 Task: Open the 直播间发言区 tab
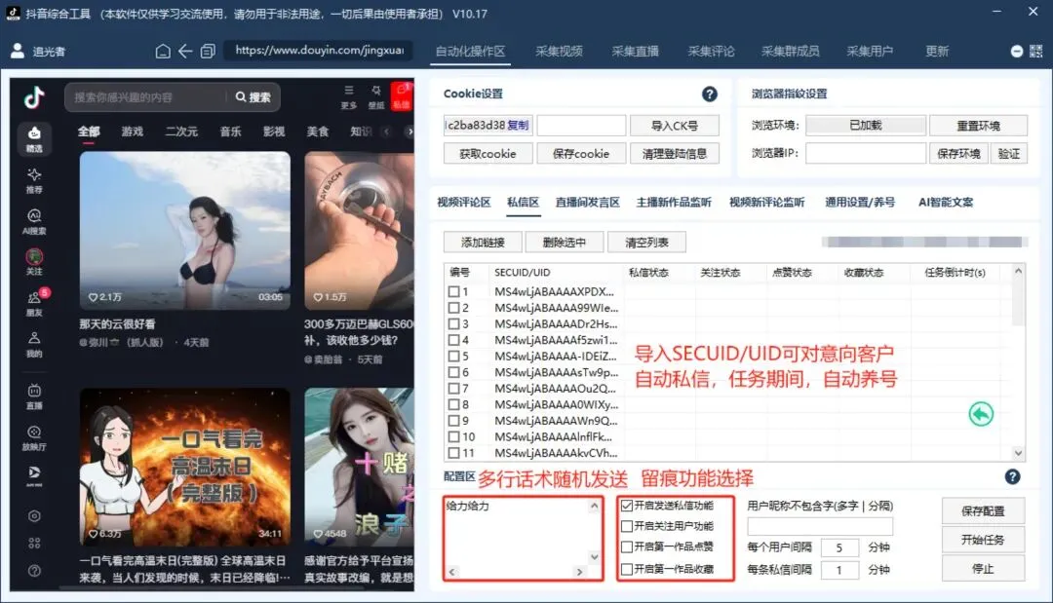(x=588, y=203)
